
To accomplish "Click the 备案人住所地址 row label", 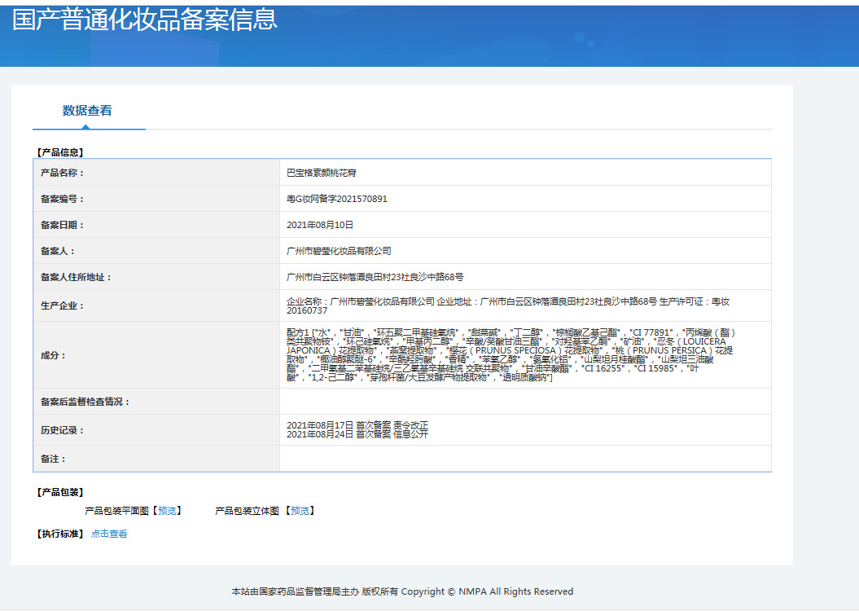I will pos(77,277).
